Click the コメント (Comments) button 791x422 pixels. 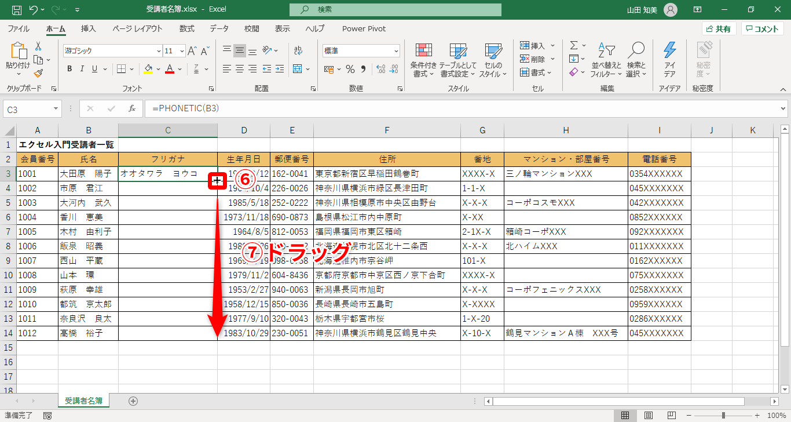click(x=762, y=29)
